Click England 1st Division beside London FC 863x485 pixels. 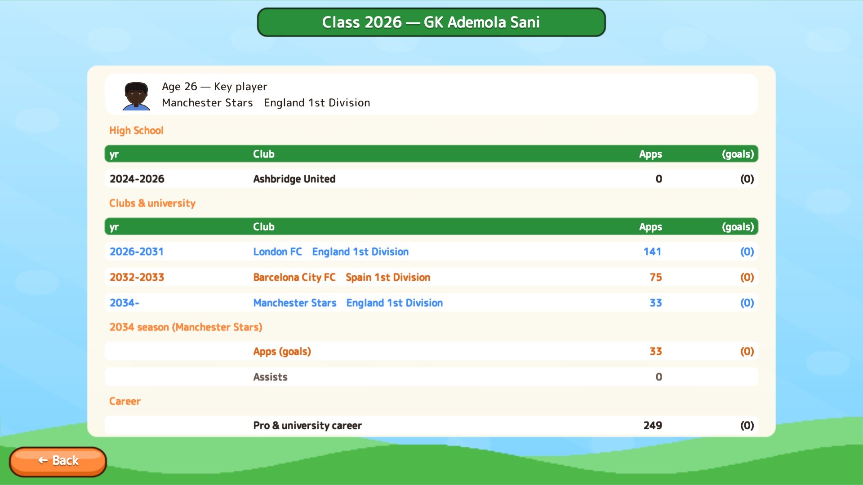[360, 251]
